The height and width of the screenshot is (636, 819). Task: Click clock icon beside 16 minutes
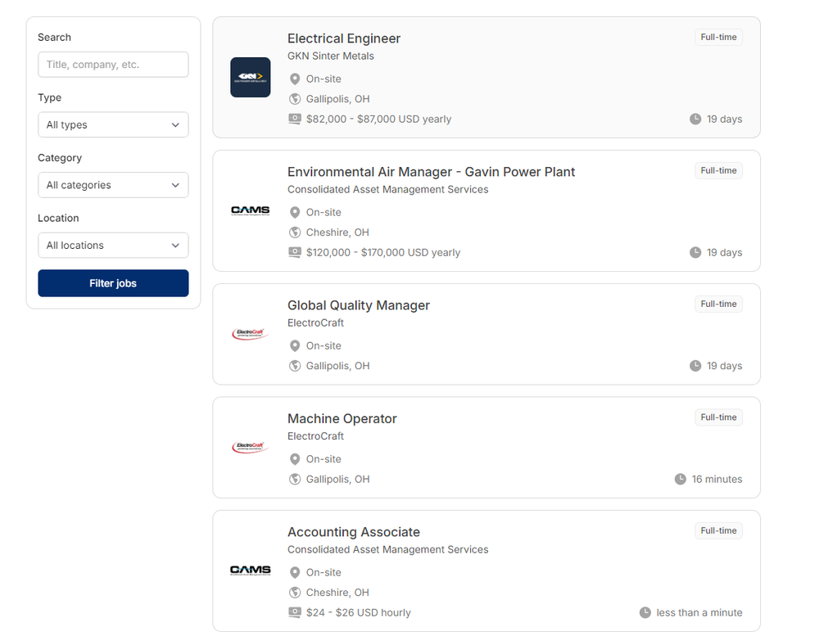pos(680,480)
